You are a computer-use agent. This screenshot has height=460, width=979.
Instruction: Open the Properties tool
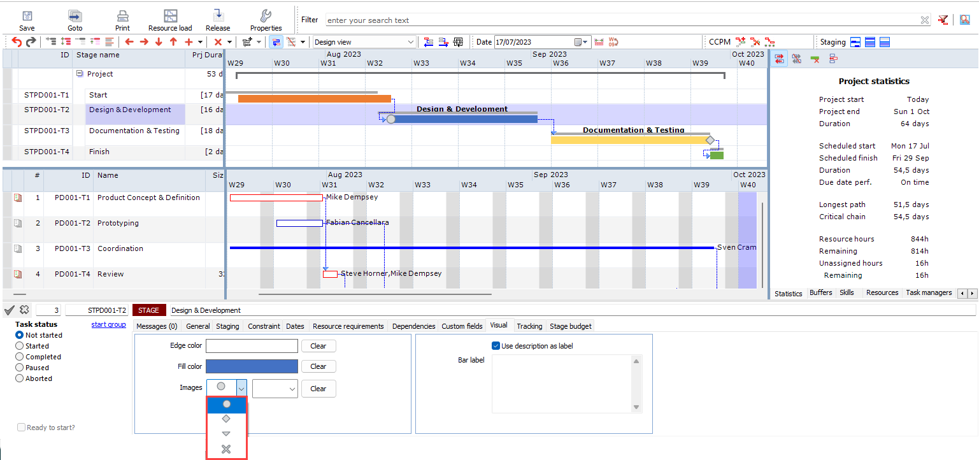(266, 16)
